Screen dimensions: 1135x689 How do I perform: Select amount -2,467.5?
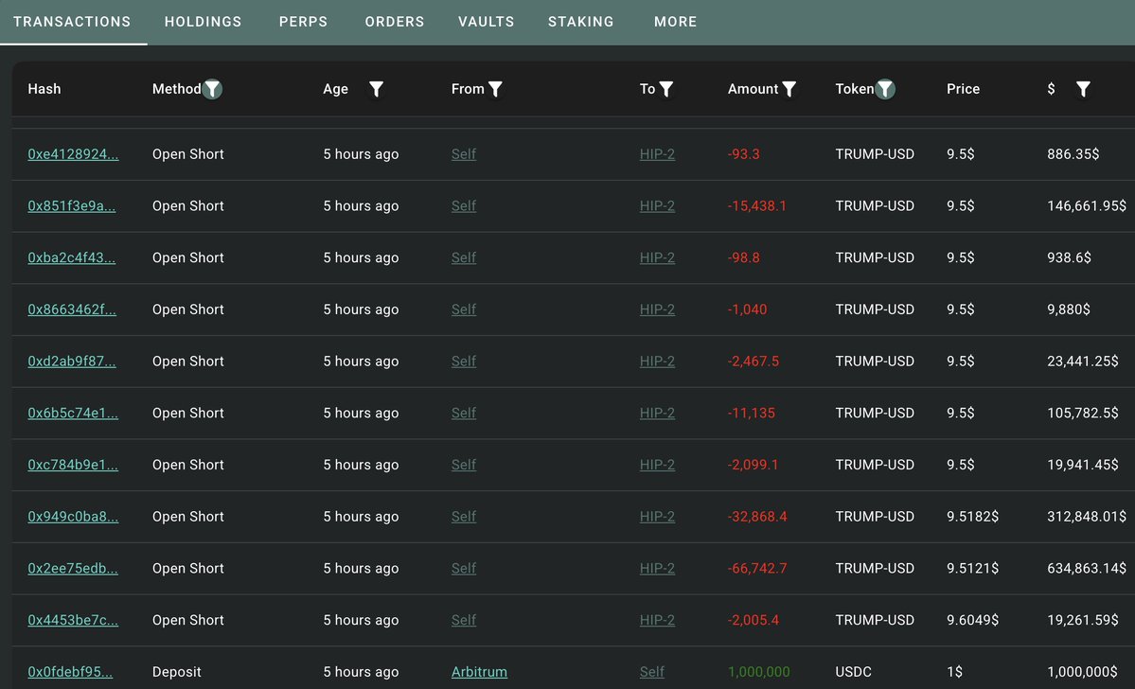point(754,362)
